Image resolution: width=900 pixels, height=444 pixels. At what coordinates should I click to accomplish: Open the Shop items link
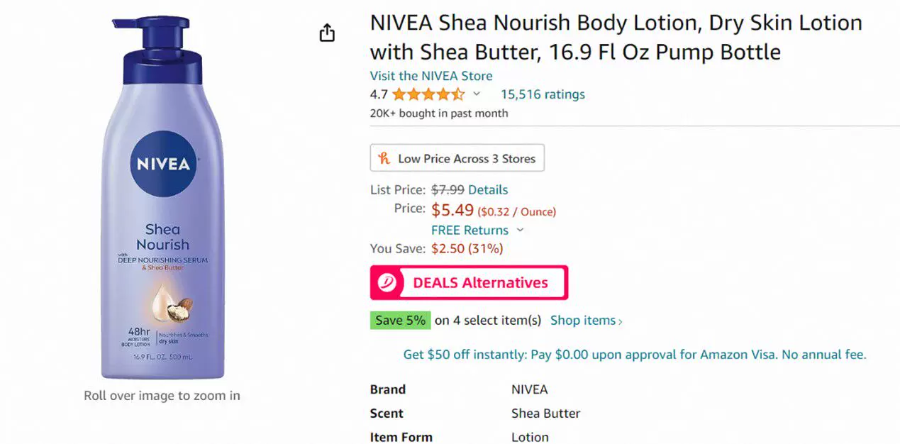point(583,320)
